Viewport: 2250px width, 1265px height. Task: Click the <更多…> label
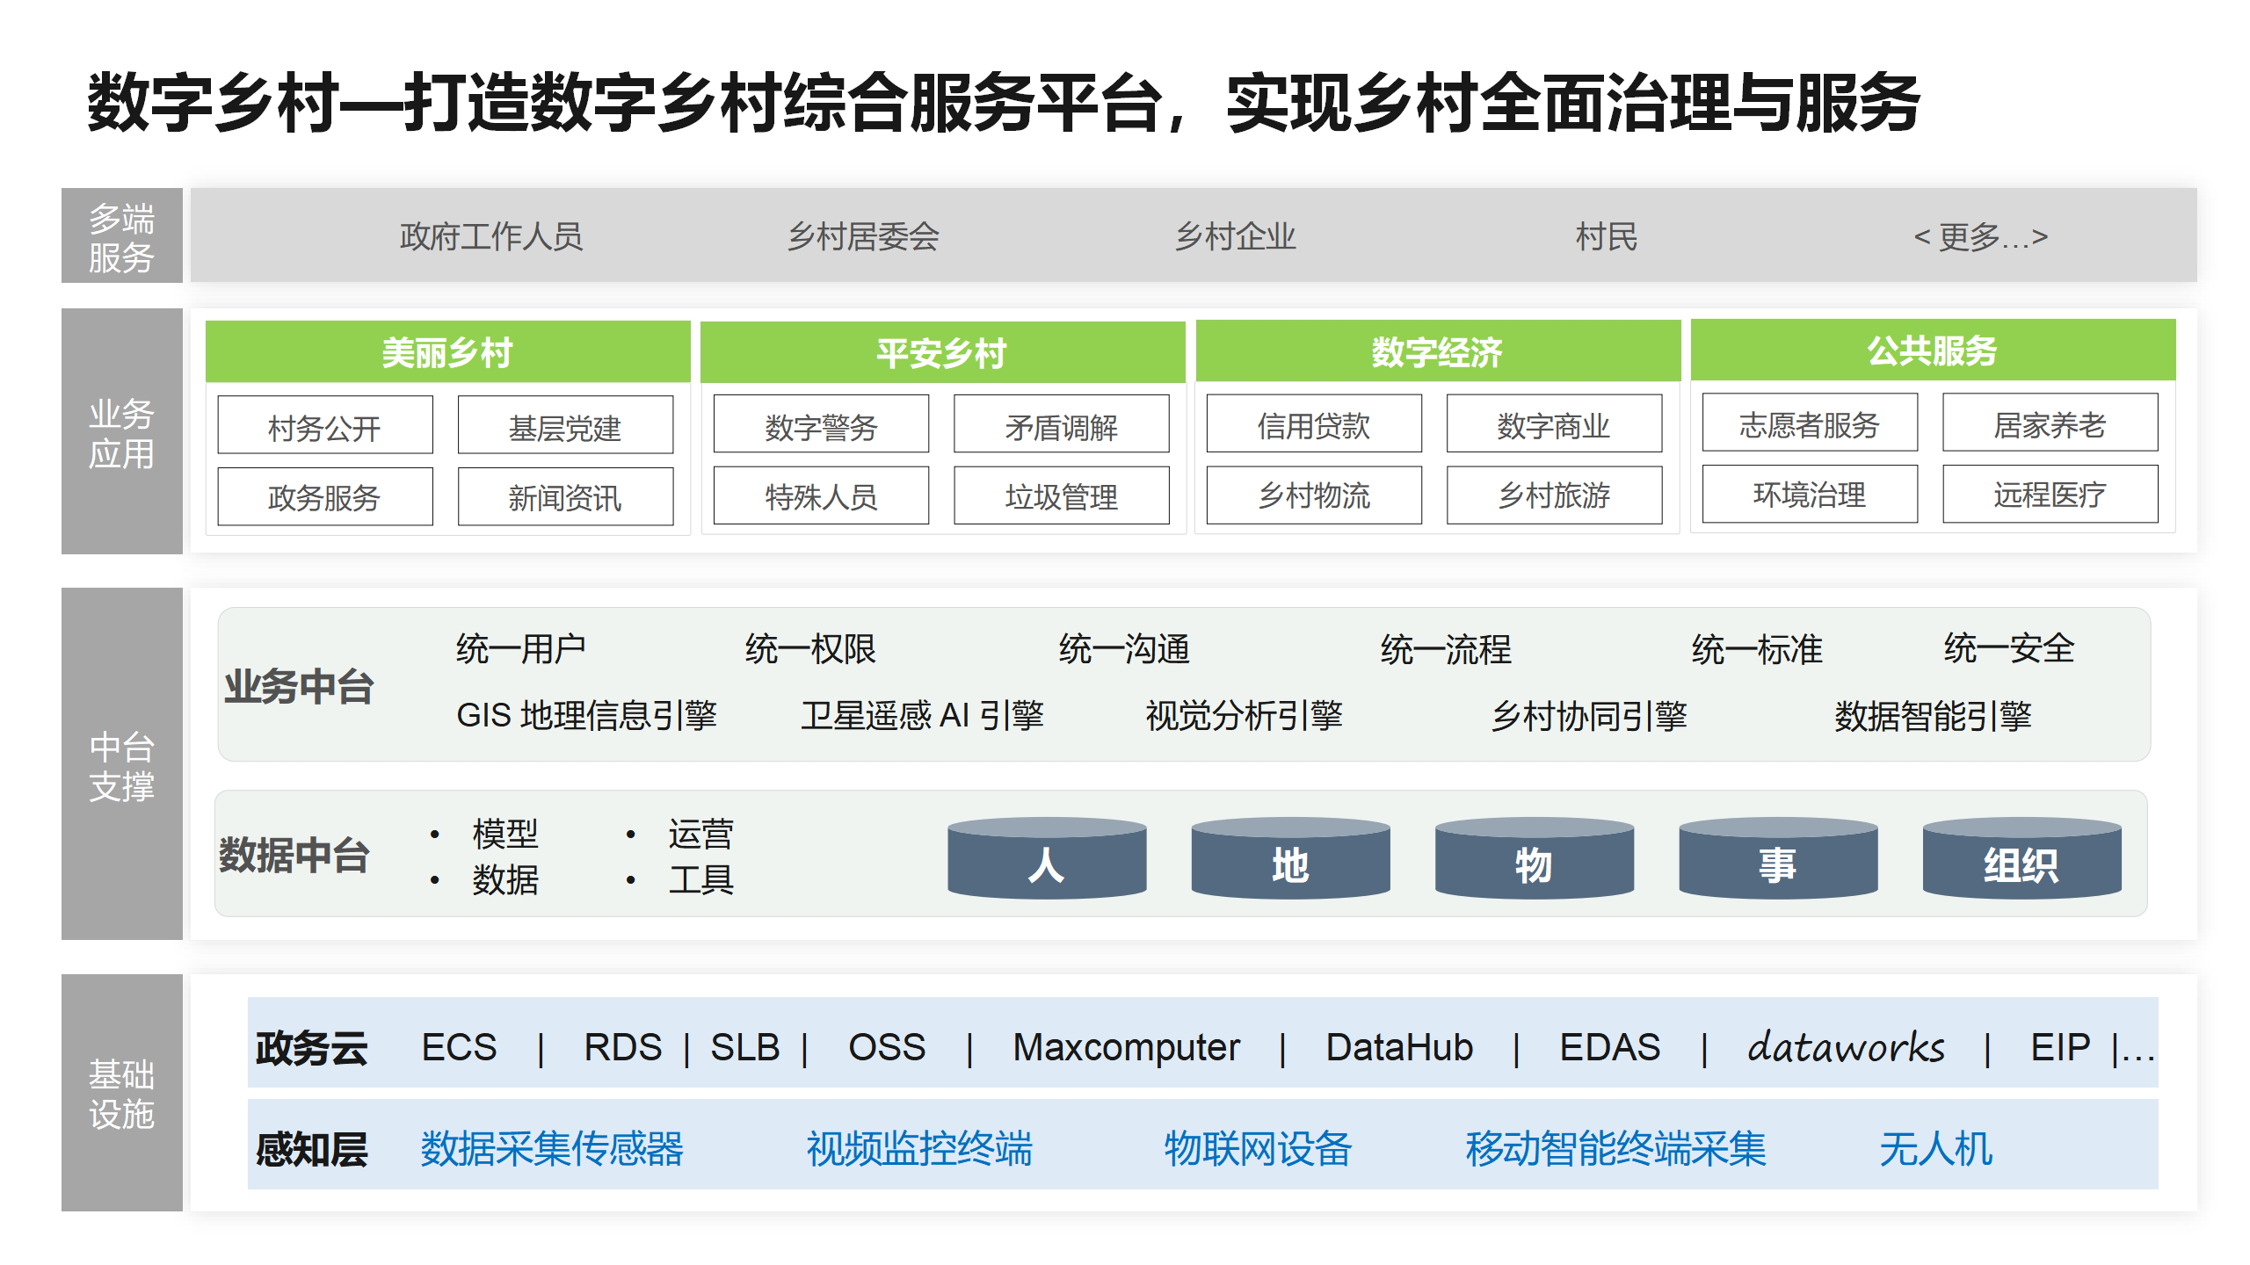[x=1980, y=236]
